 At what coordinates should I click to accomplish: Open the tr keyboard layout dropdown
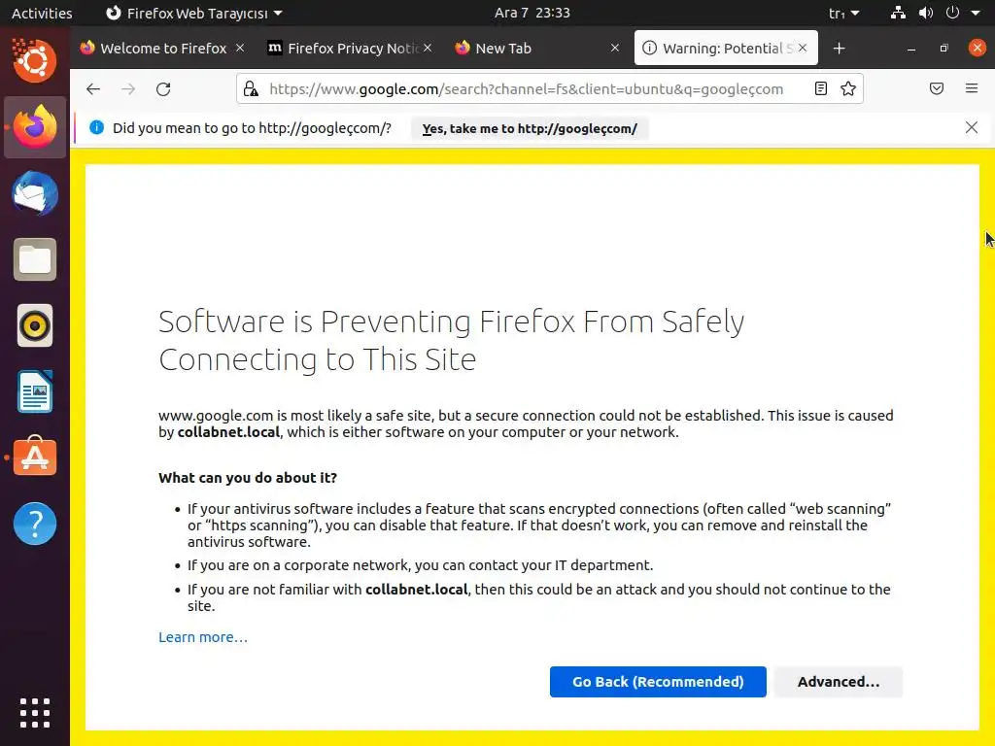coord(843,14)
